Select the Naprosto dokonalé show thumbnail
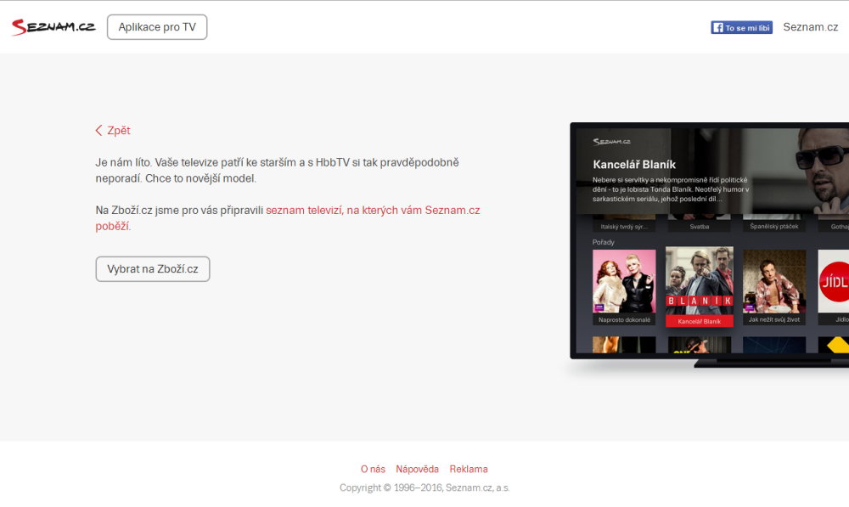The width and height of the screenshot is (849, 507). point(624,287)
